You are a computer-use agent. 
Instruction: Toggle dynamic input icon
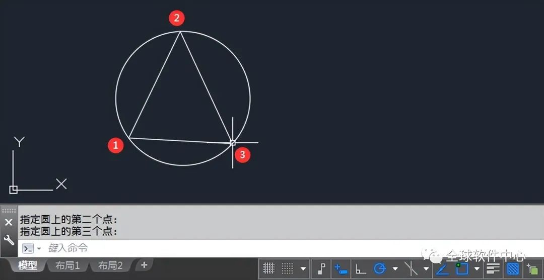(341, 268)
